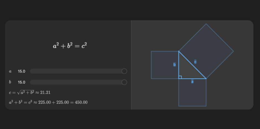
Task: Click the slider handle for a
Action: (124, 71)
